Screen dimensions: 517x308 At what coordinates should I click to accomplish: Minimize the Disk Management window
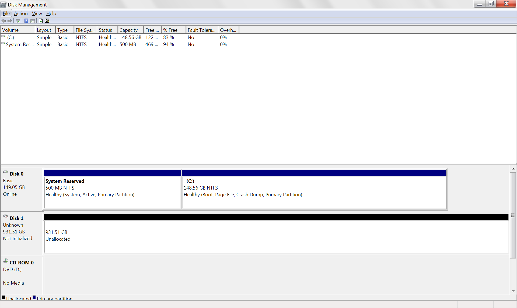480,4
